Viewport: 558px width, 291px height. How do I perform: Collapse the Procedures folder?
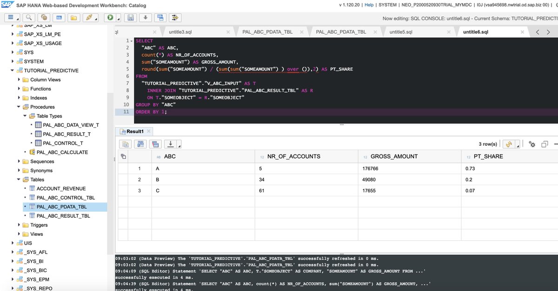click(19, 107)
